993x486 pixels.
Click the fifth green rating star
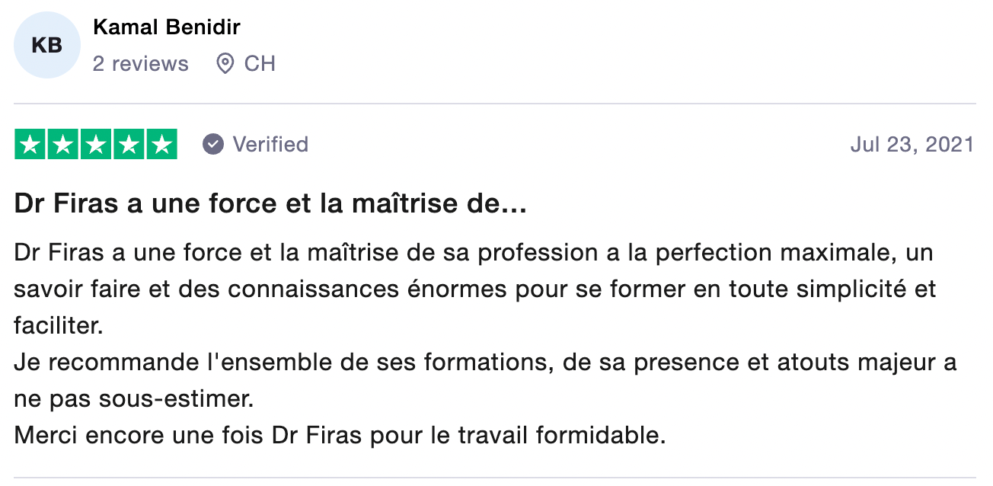click(161, 145)
